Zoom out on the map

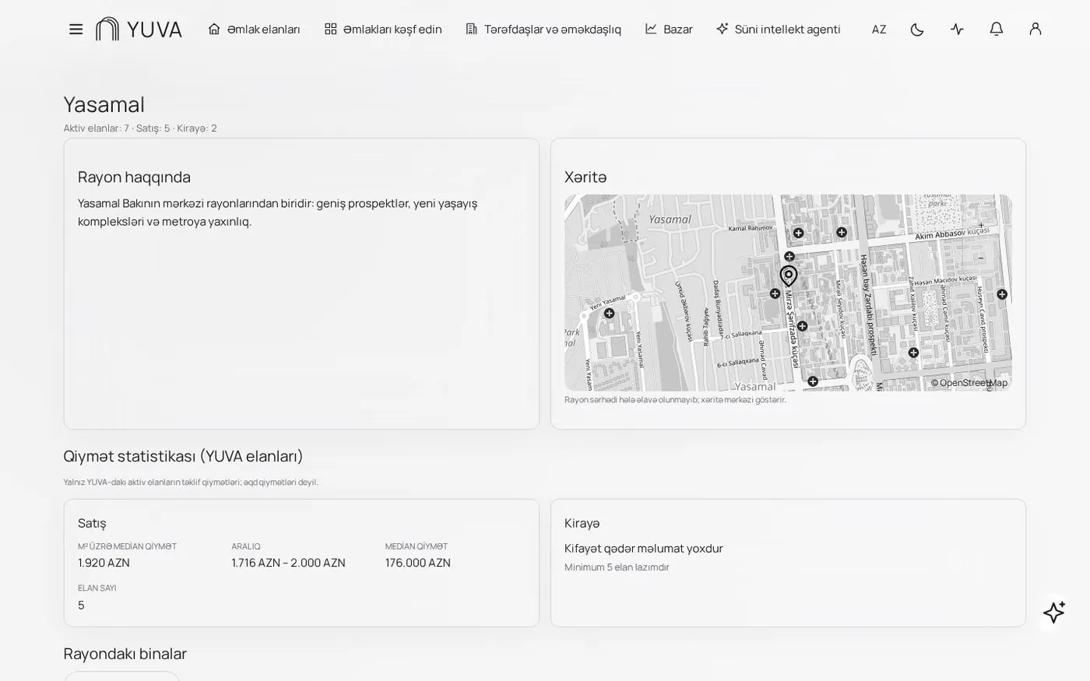[981, 258]
